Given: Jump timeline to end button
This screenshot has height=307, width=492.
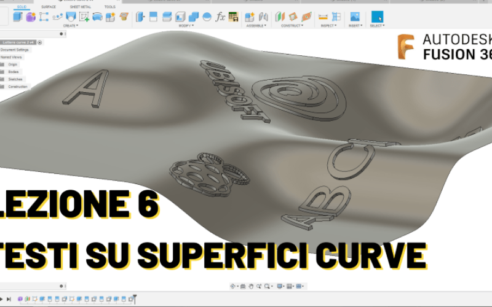Looking at the screenshot, I should 9,299.
